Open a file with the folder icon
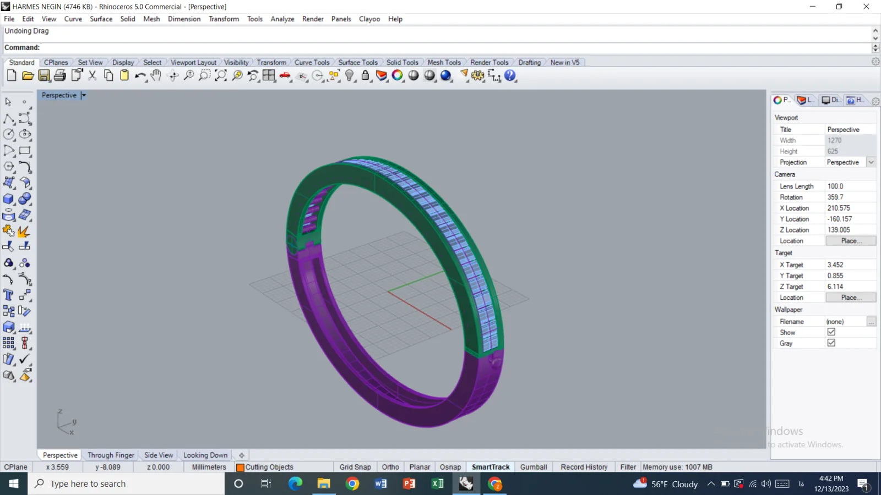Screen dimensions: 881x495 tap(28, 76)
